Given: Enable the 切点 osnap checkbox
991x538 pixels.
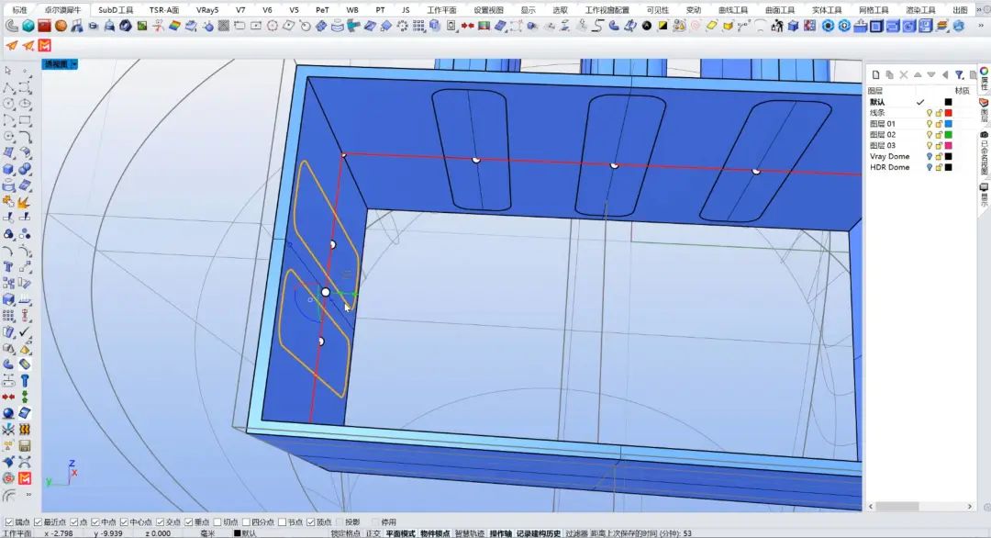Looking at the screenshot, I should coord(217,521).
